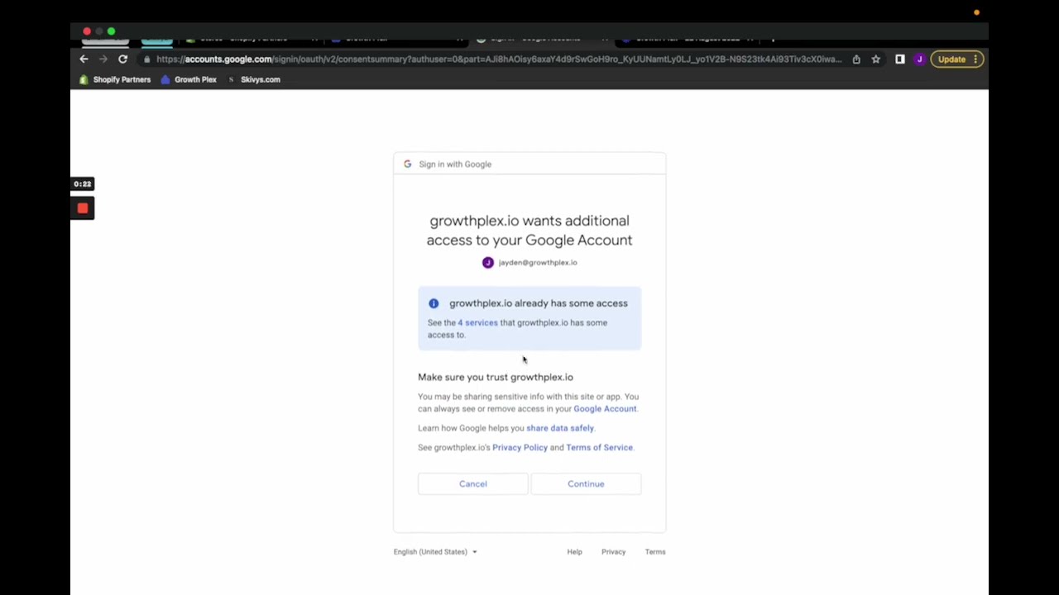
Task: Open the Shopify Partners bookmark
Action: (x=115, y=79)
